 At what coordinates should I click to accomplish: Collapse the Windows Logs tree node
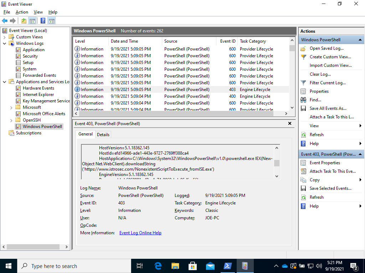pos(4,43)
